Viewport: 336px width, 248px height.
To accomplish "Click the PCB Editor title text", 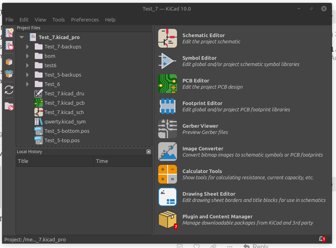I will point(196,81).
